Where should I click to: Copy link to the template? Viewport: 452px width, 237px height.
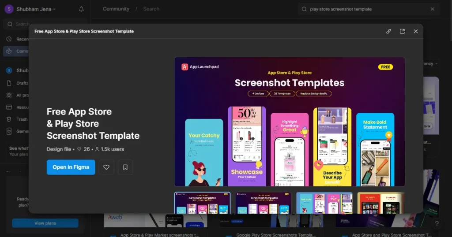[x=388, y=31]
